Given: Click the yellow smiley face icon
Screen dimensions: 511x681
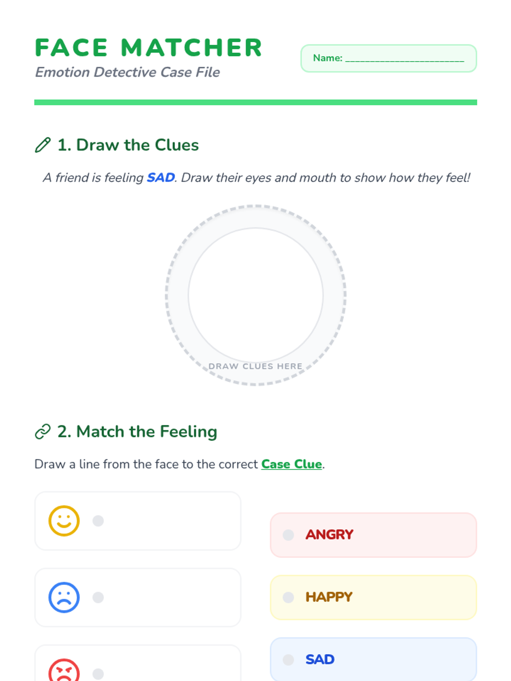Looking at the screenshot, I should pos(64,521).
